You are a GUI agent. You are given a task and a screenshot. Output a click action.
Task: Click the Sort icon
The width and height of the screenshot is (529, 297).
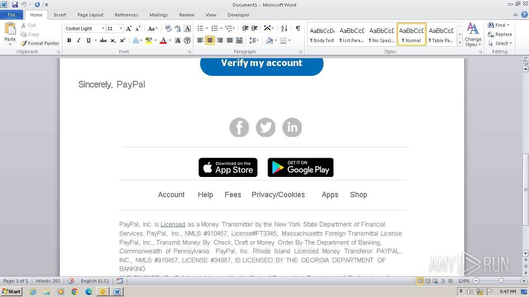284,28
